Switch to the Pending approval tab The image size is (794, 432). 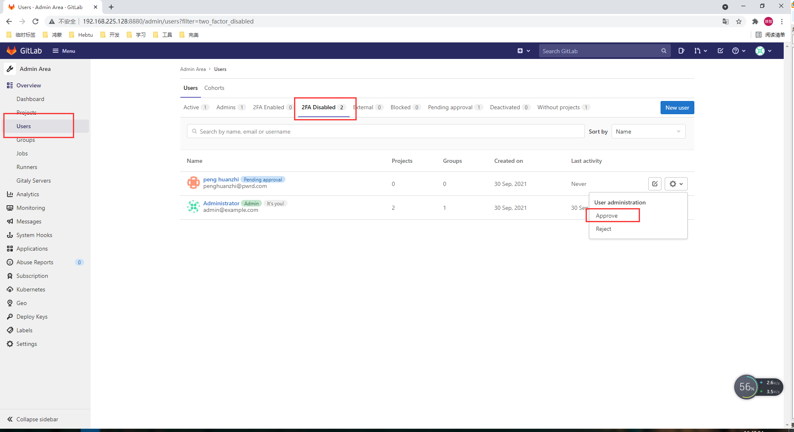(x=450, y=107)
